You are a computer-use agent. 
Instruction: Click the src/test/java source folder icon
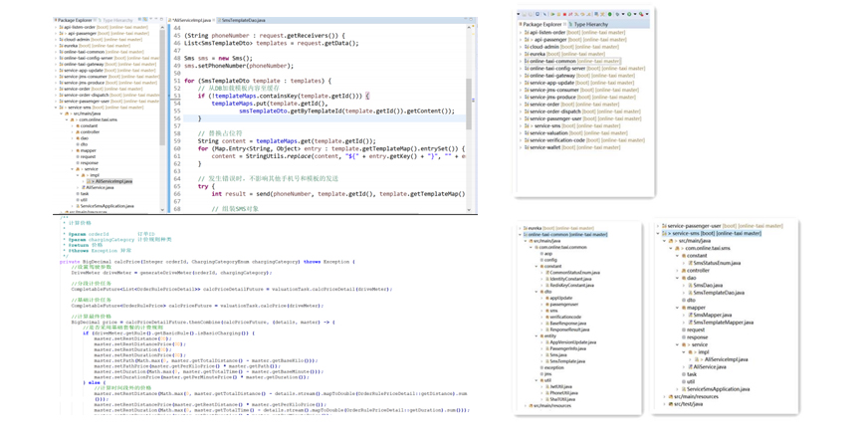click(x=671, y=404)
